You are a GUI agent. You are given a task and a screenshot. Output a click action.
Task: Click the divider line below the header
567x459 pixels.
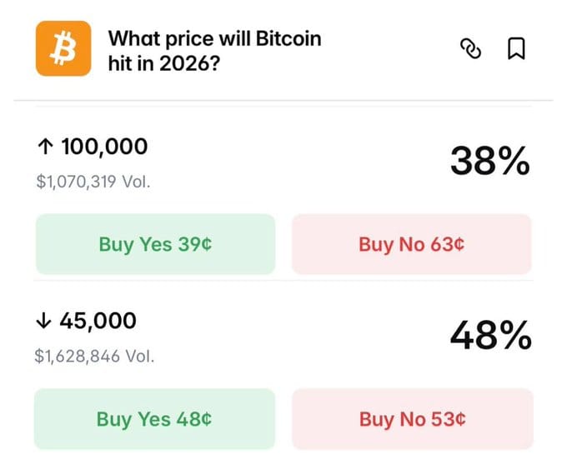283,101
